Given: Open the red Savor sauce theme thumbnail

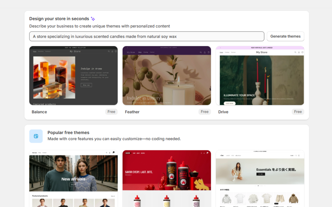Looking at the screenshot, I should tap(167, 179).
